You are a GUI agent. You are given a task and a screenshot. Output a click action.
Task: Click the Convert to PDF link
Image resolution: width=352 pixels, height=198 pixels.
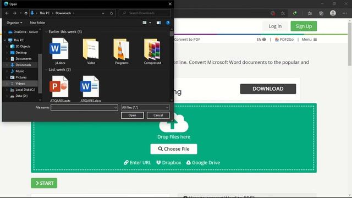coord(187,40)
